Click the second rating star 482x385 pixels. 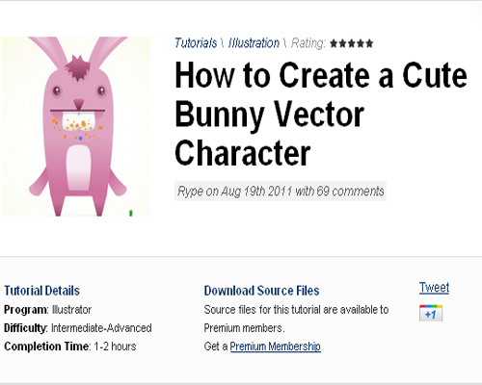[342, 43]
